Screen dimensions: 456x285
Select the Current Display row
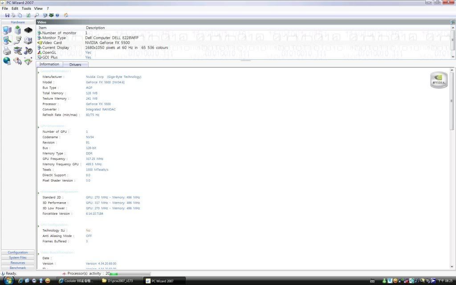tap(243, 48)
